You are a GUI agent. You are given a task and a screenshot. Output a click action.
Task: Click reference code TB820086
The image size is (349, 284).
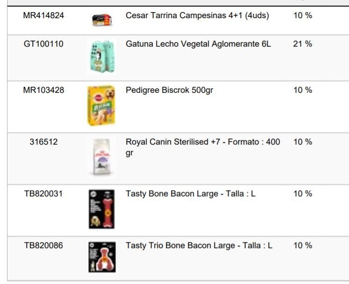(43, 245)
